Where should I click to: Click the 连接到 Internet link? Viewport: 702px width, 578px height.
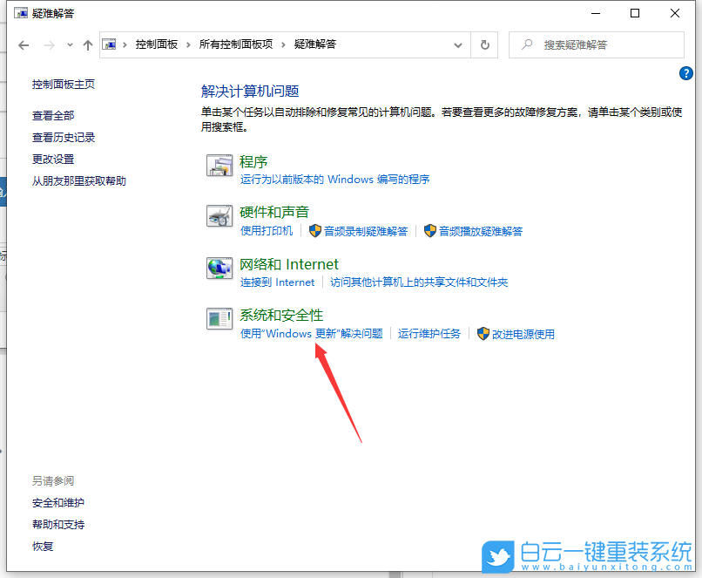[x=276, y=282]
